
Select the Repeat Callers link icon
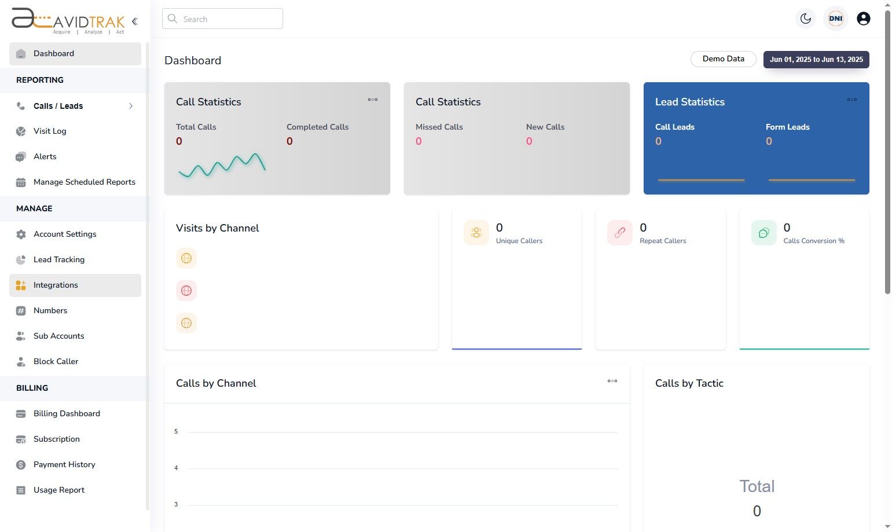point(619,232)
